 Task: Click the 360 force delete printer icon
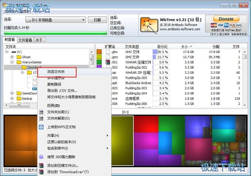click(41, 157)
